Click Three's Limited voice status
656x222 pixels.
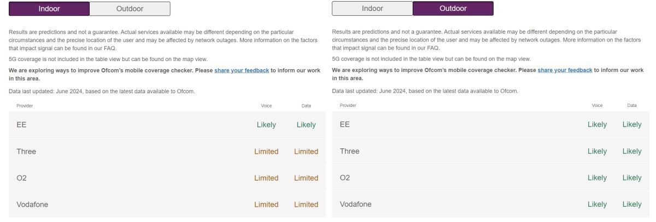coord(266,152)
